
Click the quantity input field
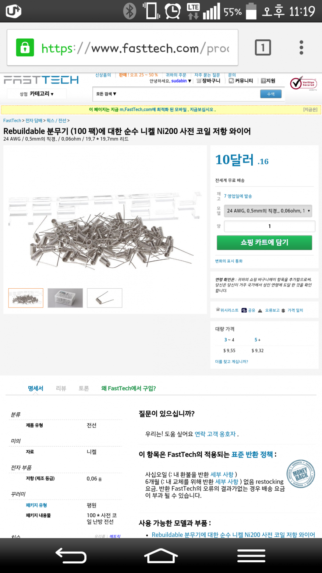point(269,226)
